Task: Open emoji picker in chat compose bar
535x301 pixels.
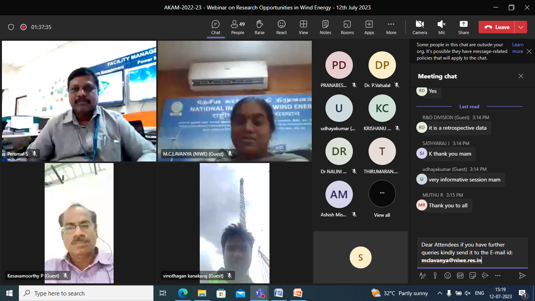Action: [448, 276]
